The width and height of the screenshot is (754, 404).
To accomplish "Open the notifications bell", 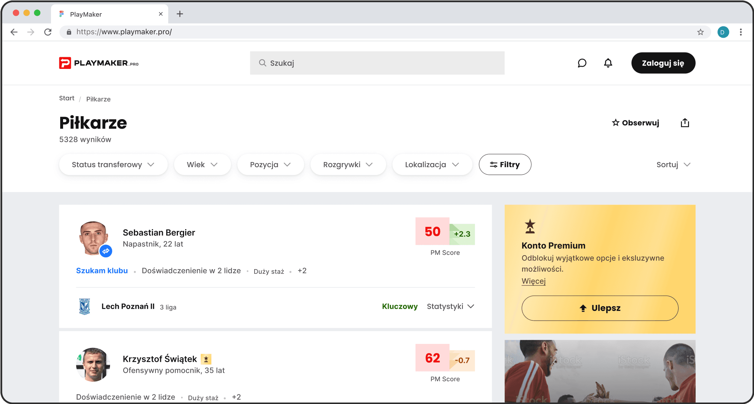I will coord(608,63).
